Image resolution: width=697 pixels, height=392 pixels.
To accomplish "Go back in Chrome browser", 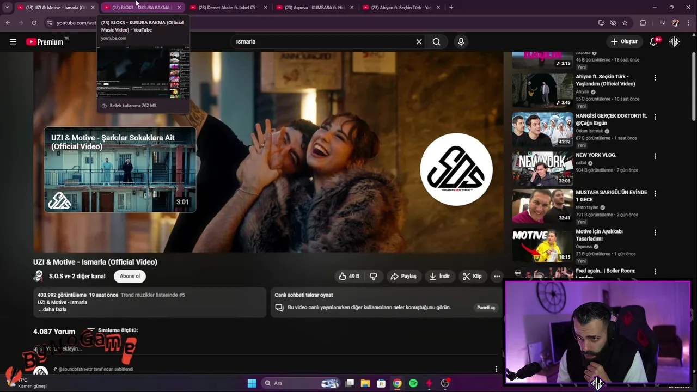I will coord(8,23).
